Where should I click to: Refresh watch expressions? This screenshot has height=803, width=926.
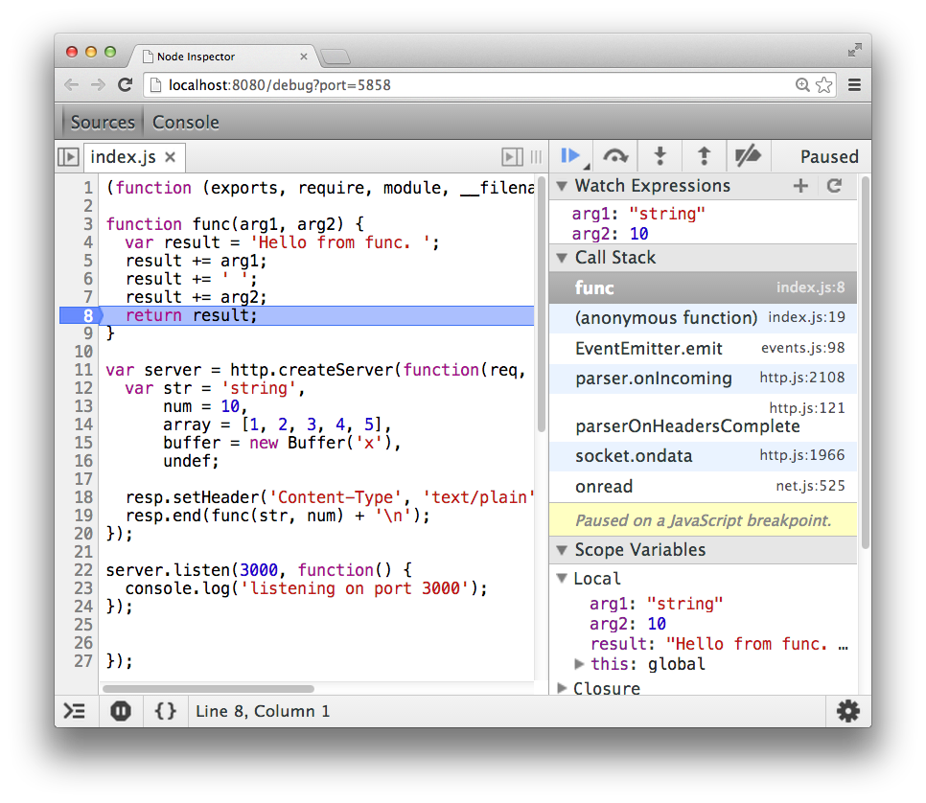tap(834, 186)
